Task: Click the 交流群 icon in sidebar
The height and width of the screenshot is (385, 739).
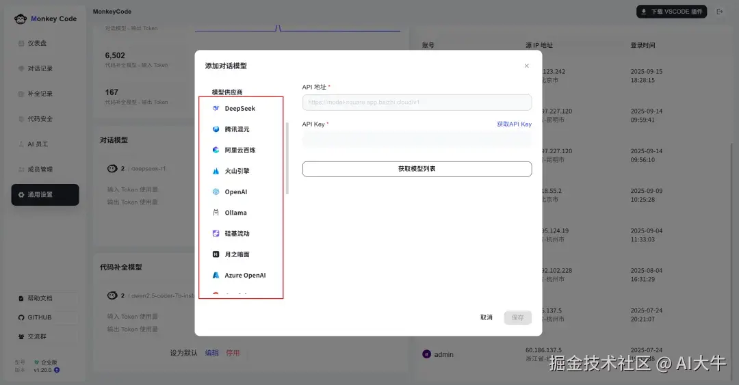Action: [21, 336]
